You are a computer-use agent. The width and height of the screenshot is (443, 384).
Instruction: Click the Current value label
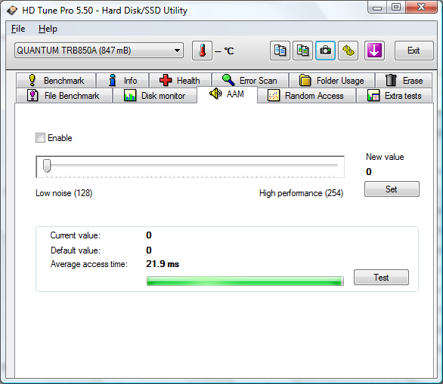point(76,235)
